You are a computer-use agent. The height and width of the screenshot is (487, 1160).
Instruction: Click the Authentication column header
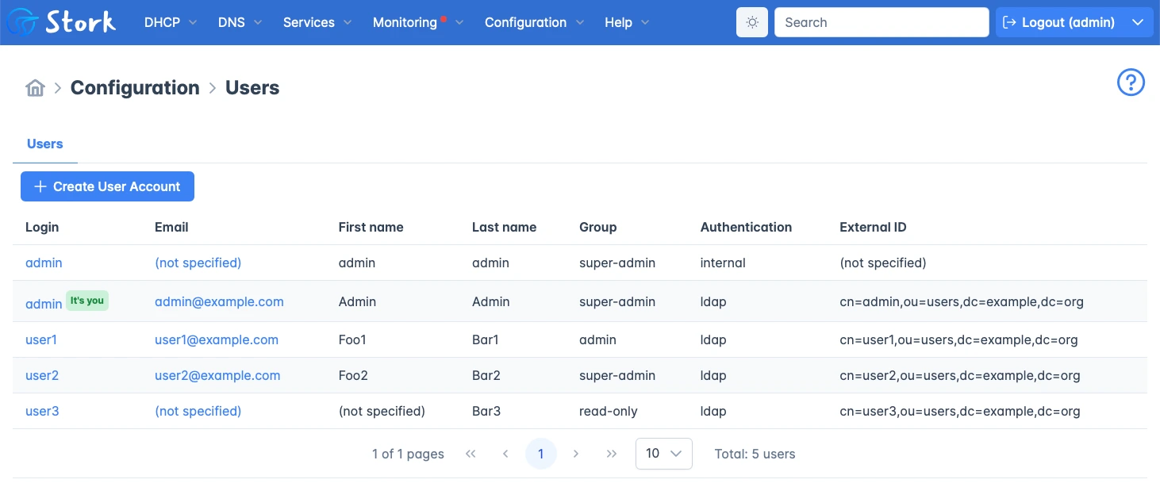[x=746, y=227]
